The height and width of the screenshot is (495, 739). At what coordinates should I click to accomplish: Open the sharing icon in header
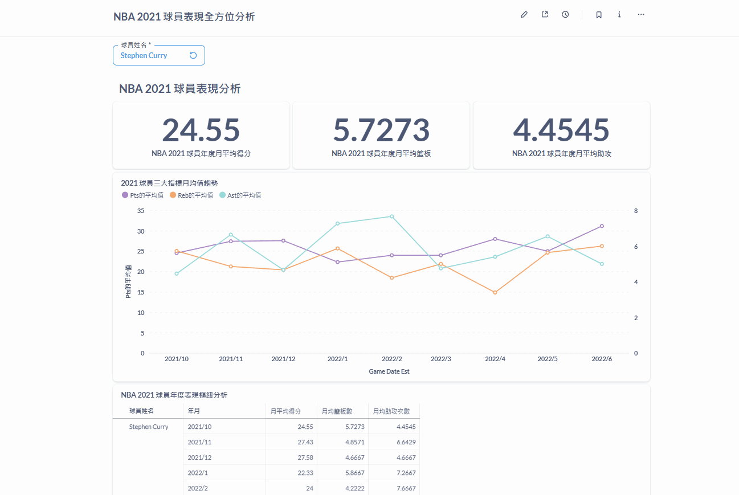point(545,15)
